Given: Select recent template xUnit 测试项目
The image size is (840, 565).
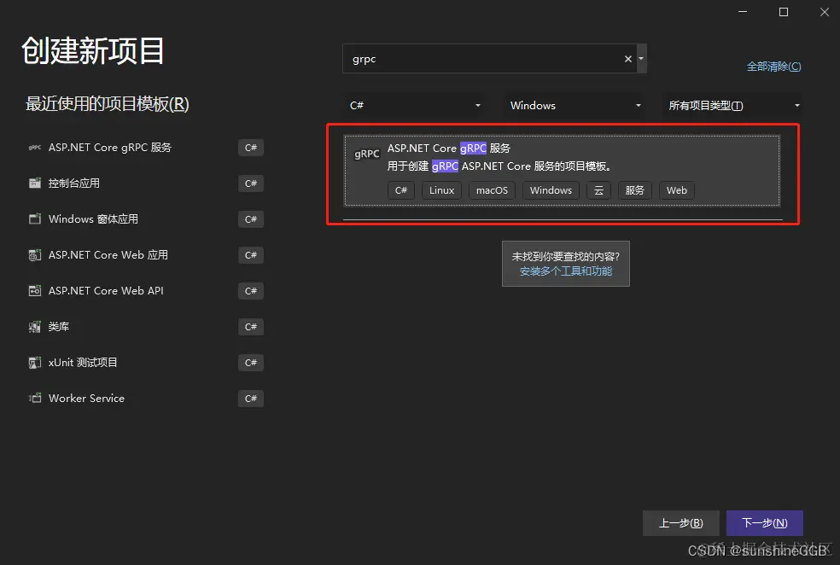Looking at the screenshot, I should pyautogui.click(x=146, y=363).
